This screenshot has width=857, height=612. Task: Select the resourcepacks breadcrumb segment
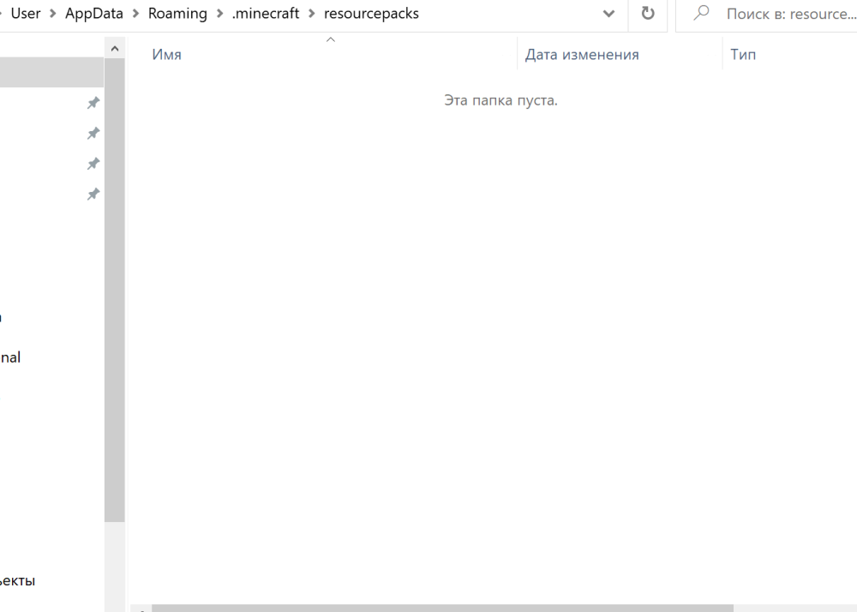click(371, 13)
